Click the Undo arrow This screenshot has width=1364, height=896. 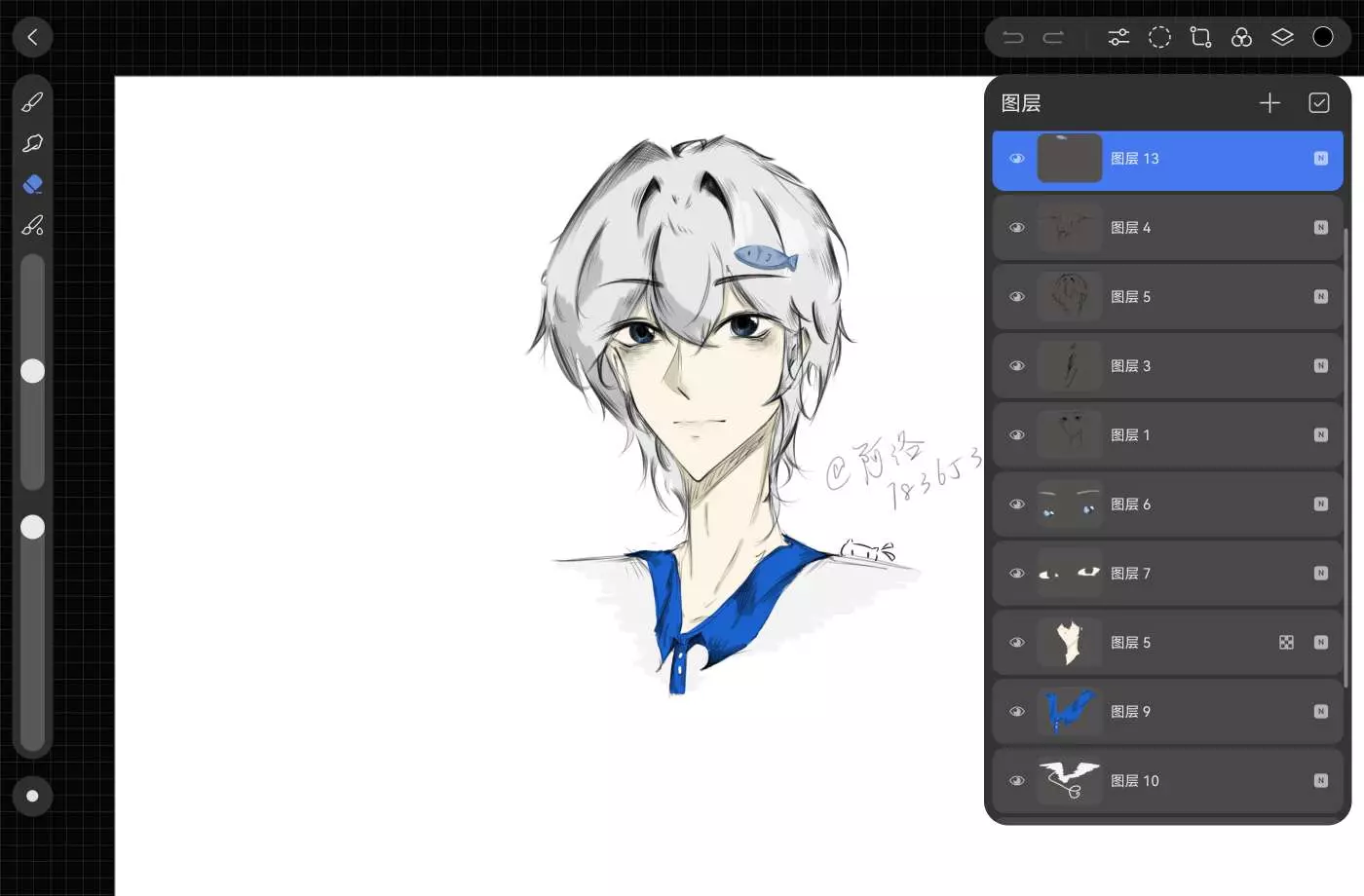1013,37
